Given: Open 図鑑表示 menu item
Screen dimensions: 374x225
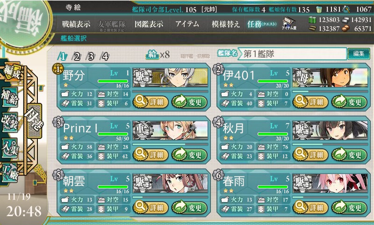Looking at the screenshot, I should pos(149,24).
